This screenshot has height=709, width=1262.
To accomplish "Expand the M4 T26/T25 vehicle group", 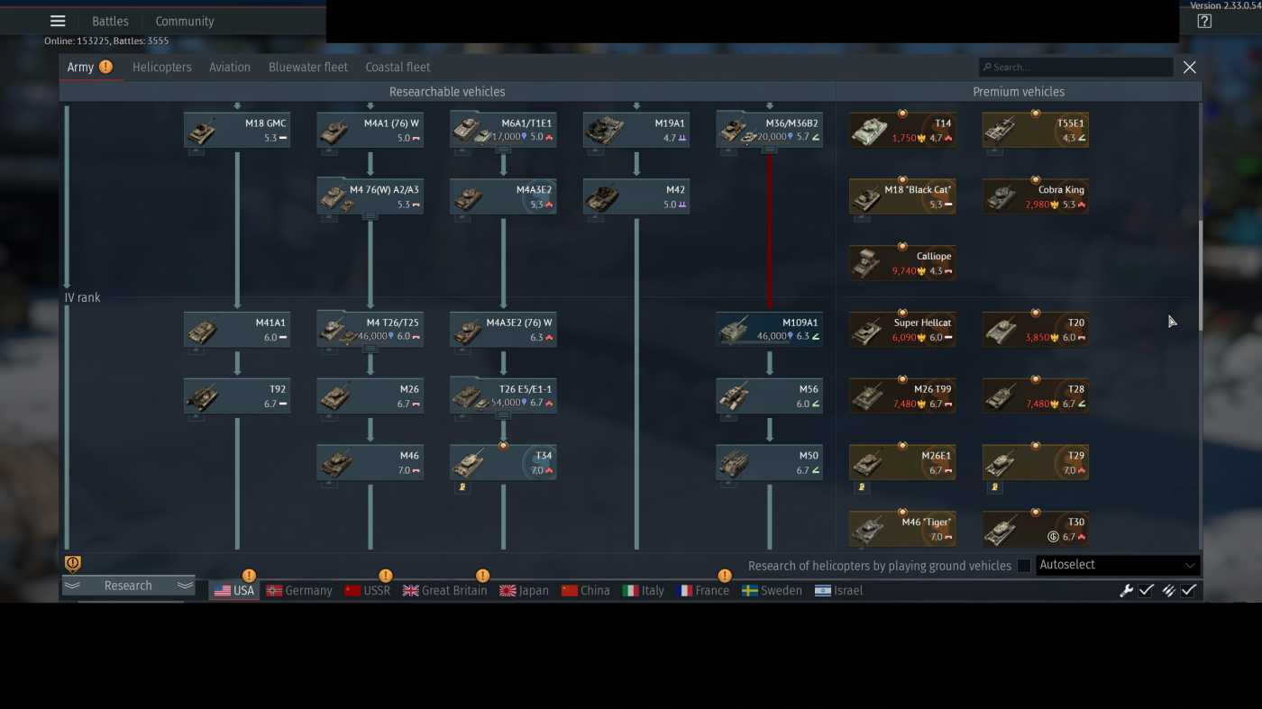I will (x=370, y=349).
